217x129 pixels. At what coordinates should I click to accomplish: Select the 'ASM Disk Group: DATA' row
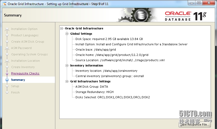click(92, 87)
